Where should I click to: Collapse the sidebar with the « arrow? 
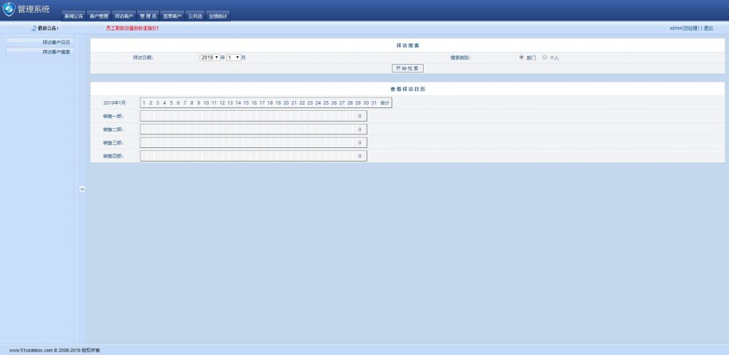point(82,189)
